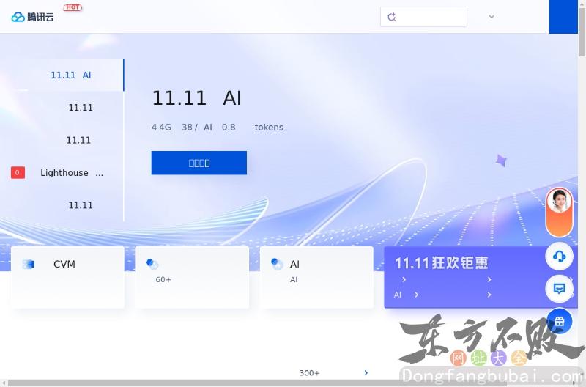Image resolution: width=586 pixels, height=387 pixels.
Task: Click the search icon in the search box
Action: pyautogui.click(x=392, y=17)
